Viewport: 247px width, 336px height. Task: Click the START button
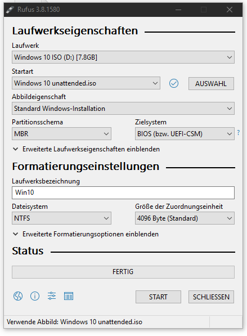click(x=158, y=297)
